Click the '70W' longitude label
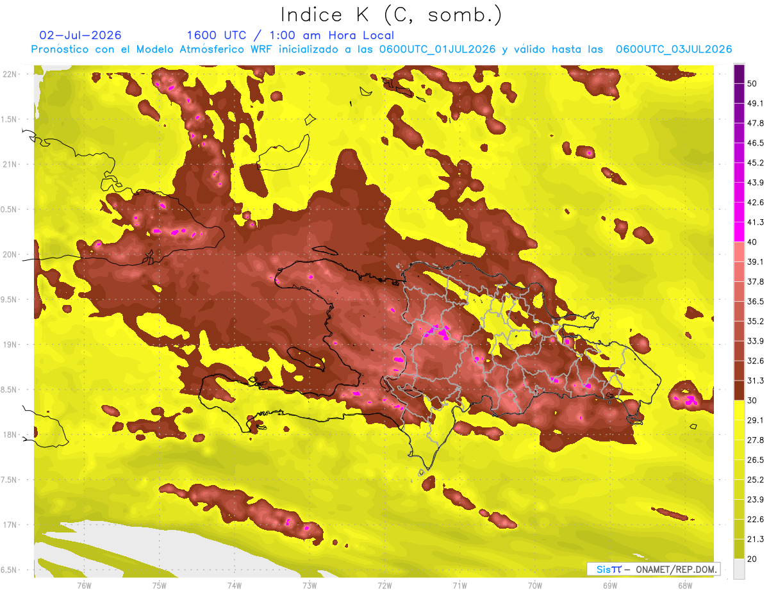 point(535,586)
